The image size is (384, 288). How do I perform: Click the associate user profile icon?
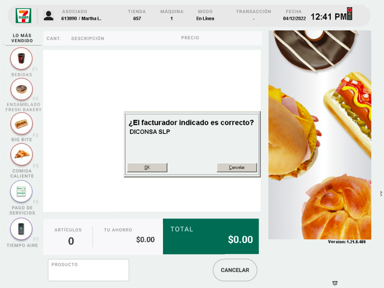[x=49, y=16]
